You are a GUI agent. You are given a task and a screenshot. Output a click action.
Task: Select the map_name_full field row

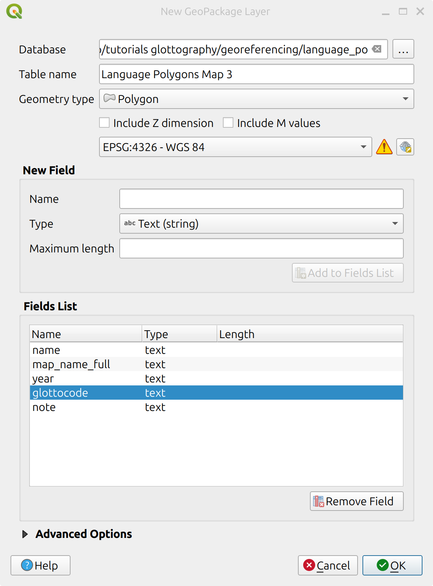coord(71,364)
